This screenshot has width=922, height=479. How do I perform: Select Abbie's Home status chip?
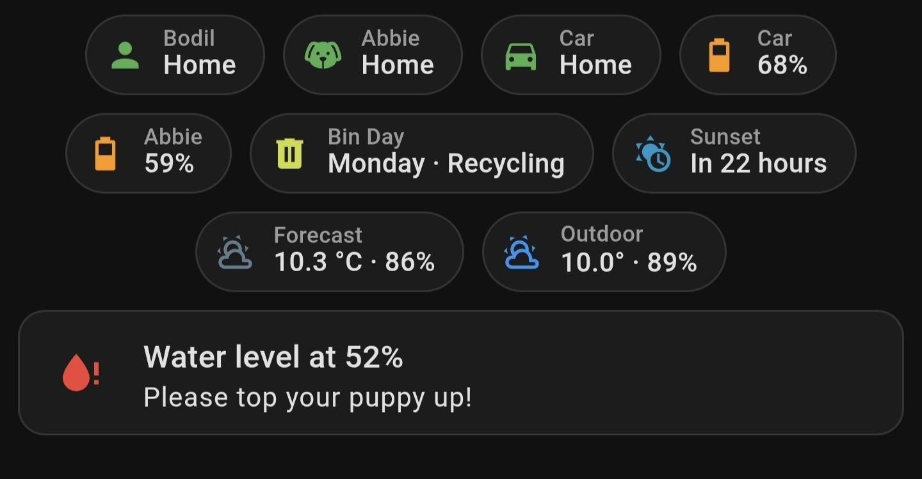coord(373,54)
